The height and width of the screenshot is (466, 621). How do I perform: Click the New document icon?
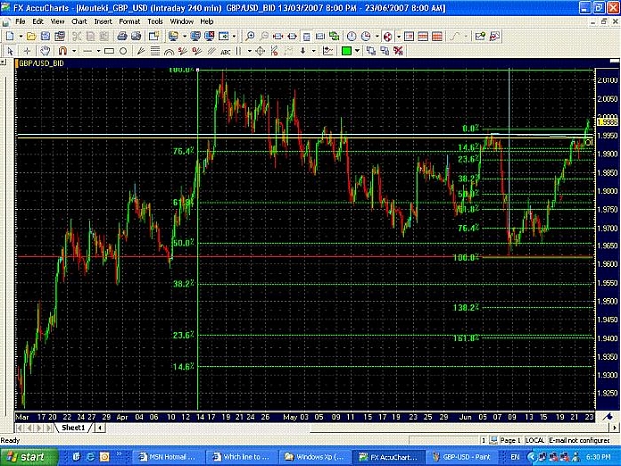[x=10, y=36]
